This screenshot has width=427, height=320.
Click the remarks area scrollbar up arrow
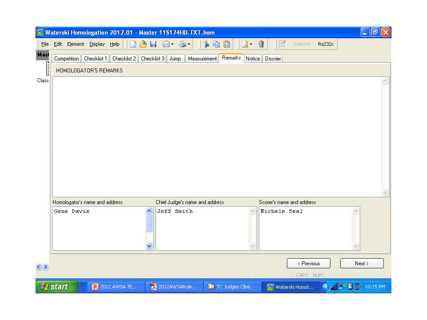point(385,81)
